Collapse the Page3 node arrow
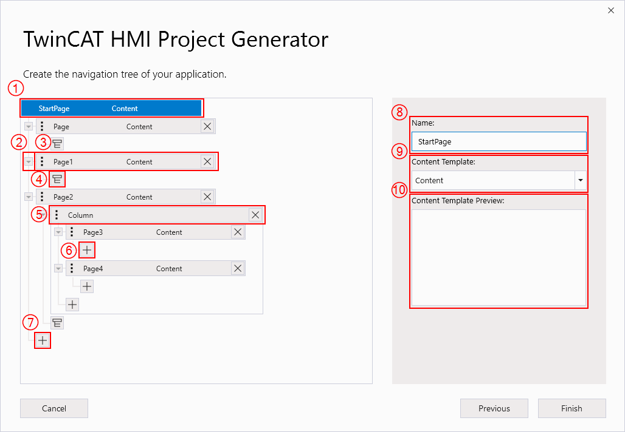The width and height of the screenshot is (625, 432). [58, 232]
